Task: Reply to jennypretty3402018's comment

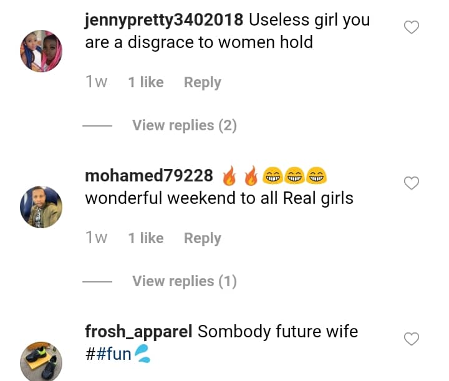Action: [202, 82]
